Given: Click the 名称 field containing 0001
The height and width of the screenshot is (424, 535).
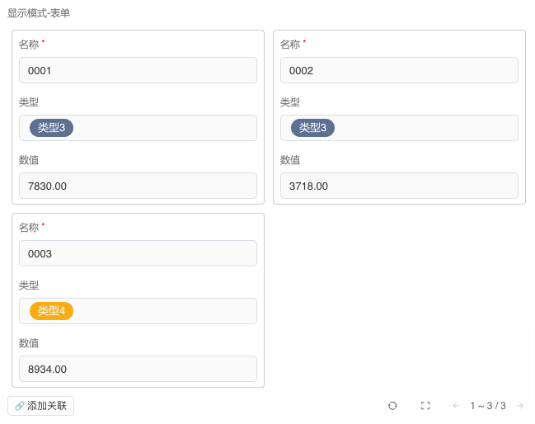Looking at the screenshot, I should (x=138, y=70).
